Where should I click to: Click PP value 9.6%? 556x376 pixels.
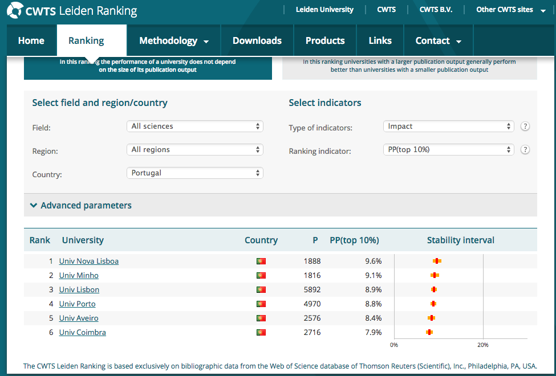374,261
